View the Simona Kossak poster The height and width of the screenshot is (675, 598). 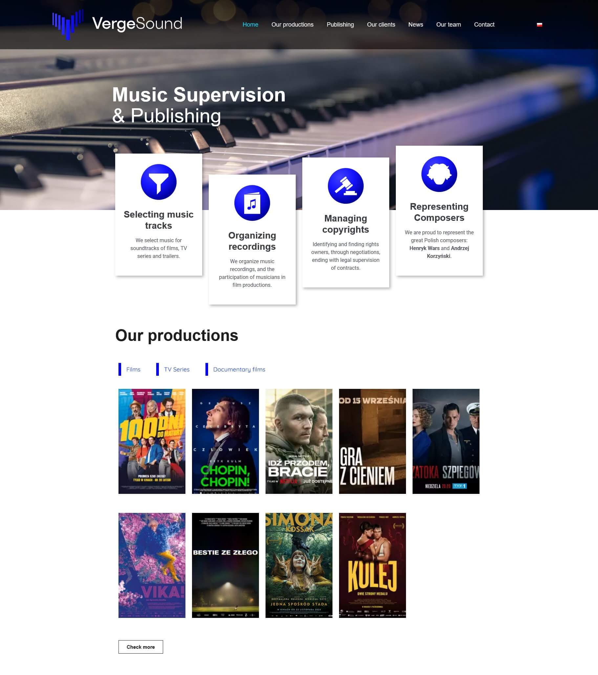tap(299, 565)
